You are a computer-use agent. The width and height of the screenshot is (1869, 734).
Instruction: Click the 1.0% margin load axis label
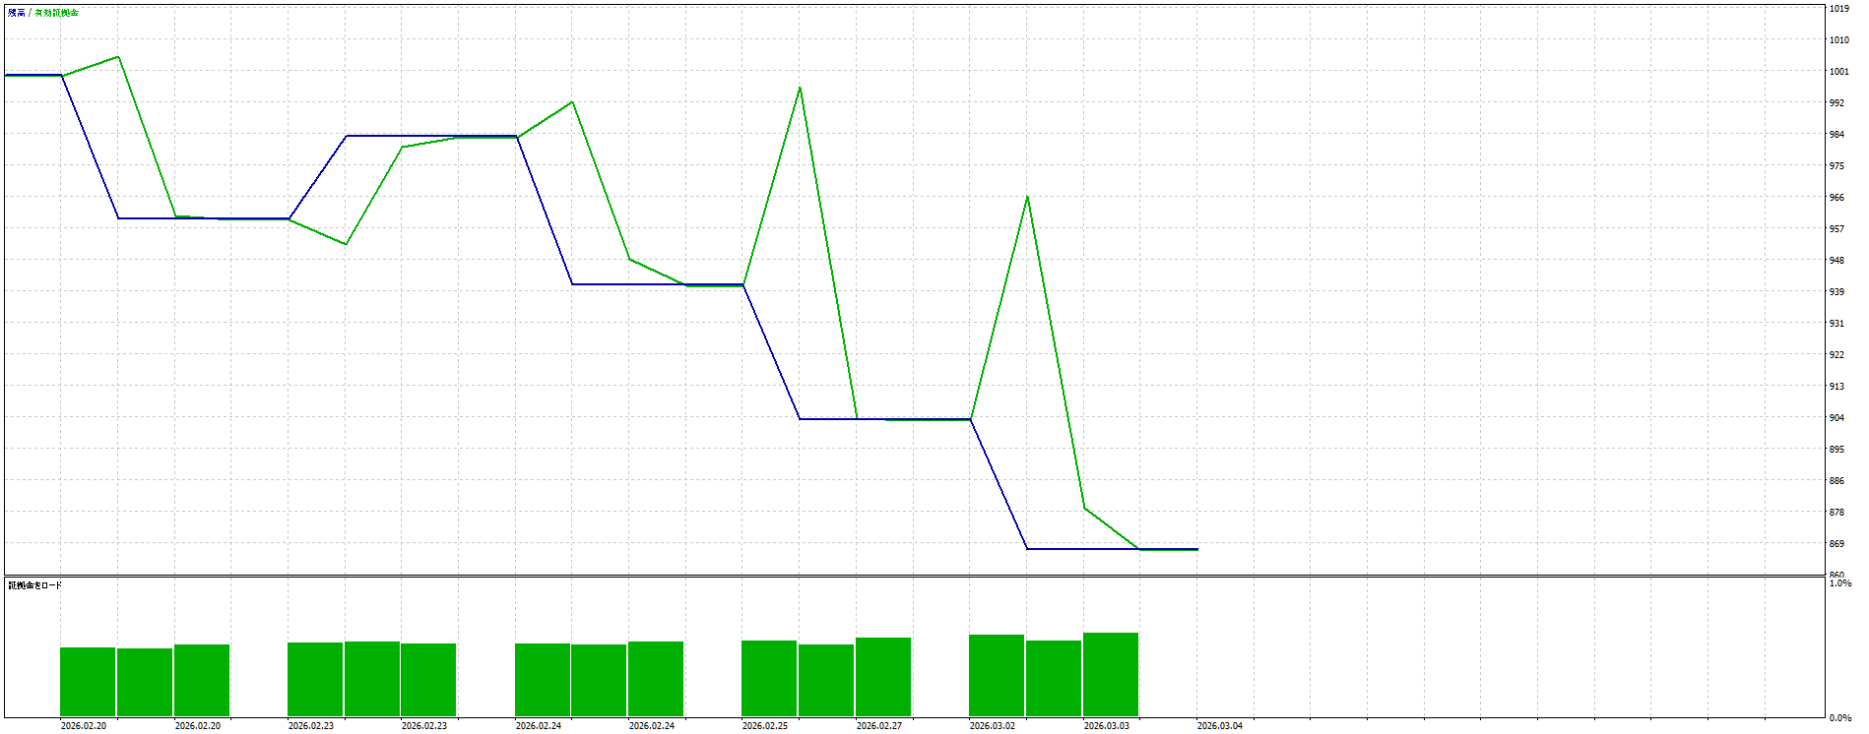coord(1839,583)
